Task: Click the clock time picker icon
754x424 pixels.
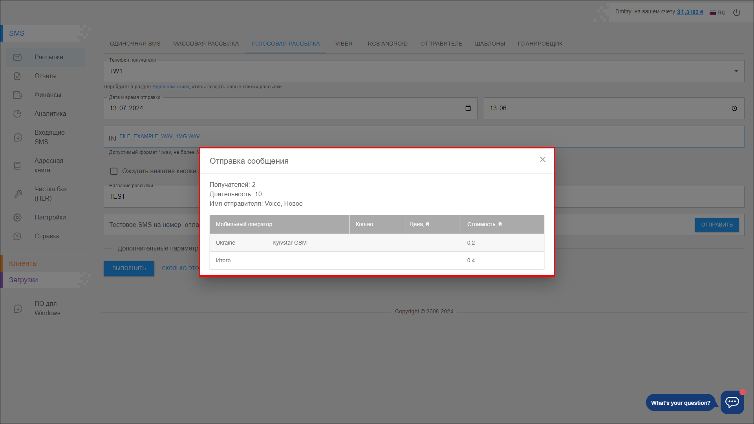Action: [734, 108]
